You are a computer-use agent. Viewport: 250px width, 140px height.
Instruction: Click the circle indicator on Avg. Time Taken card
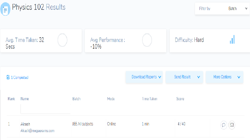[62, 40]
